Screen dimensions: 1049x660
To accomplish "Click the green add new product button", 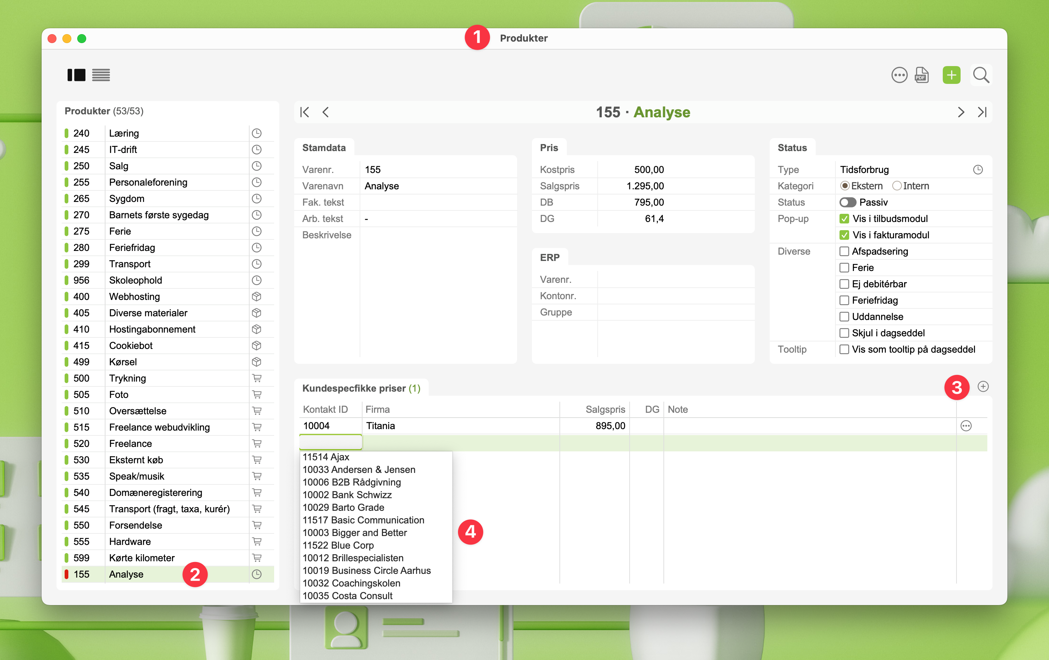I will 951,75.
